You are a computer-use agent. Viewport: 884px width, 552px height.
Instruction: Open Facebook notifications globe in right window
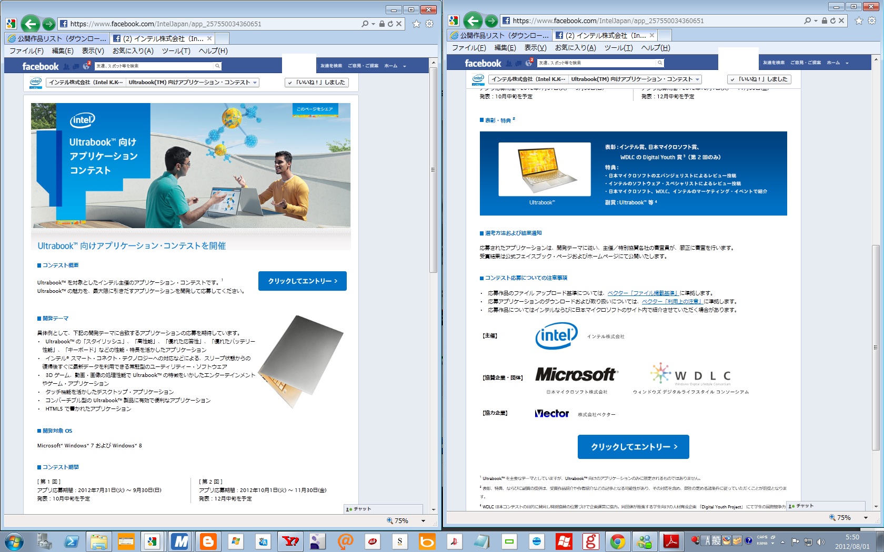pos(529,63)
